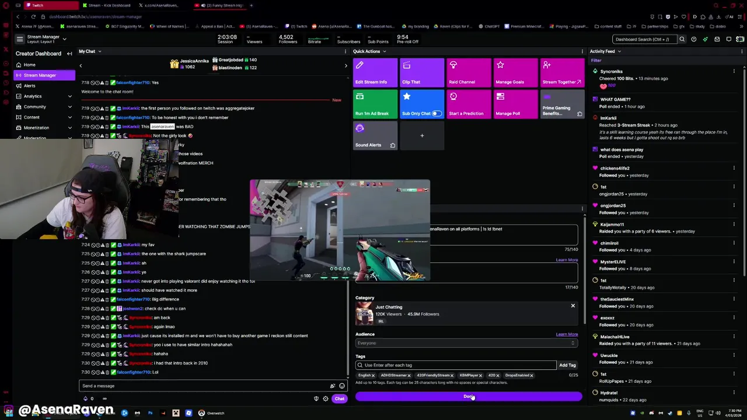This screenshot has width=747, height=420.
Task: Open the Edit Stream Info quick action
Action: [x=375, y=73]
